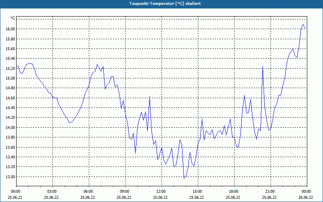The width and height of the screenshot is (323, 202).
Task: Click the chart title Taupunkt-Temperatur skaliert
Action: point(165,4)
